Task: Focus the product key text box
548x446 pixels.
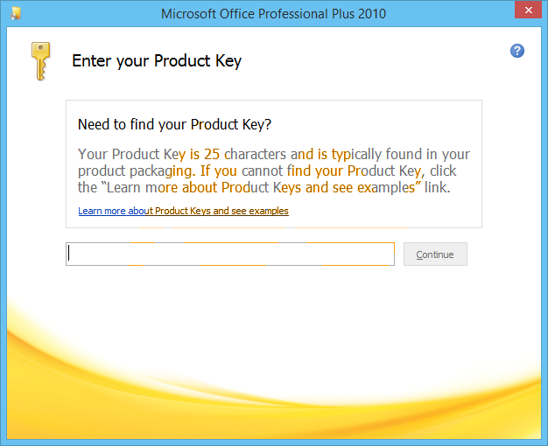Action: [230, 254]
